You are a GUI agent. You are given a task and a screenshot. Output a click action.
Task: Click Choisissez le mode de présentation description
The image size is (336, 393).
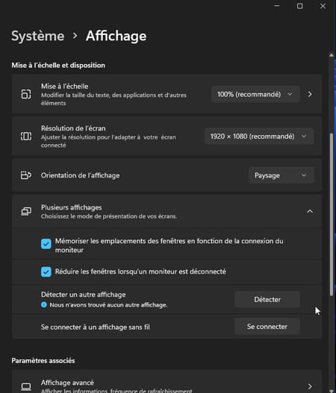point(109,216)
